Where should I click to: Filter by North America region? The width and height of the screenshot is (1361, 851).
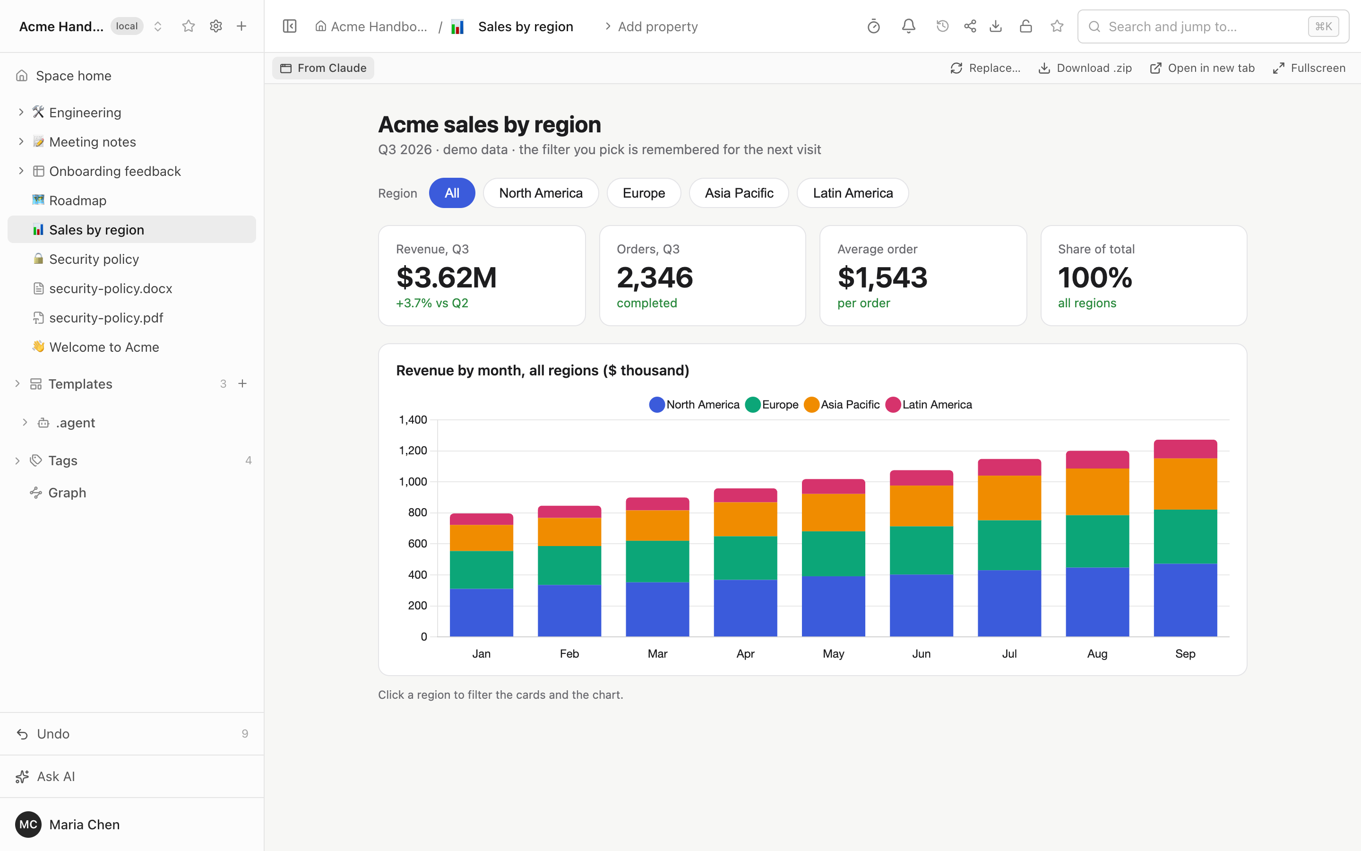pyautogui.click(x=541, y=193)
